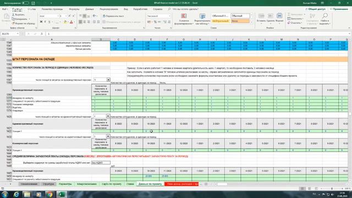Click the tax option input field in row 1447

coord(101,163)
